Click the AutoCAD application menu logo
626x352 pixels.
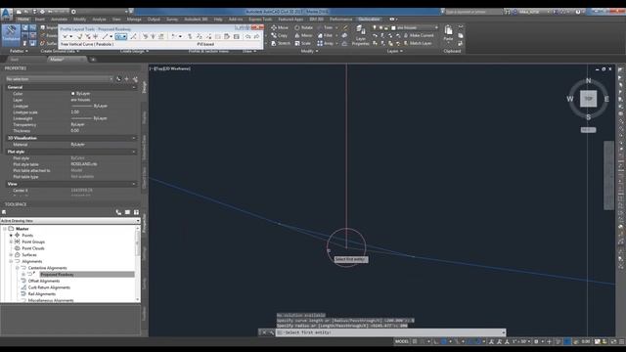7,14
